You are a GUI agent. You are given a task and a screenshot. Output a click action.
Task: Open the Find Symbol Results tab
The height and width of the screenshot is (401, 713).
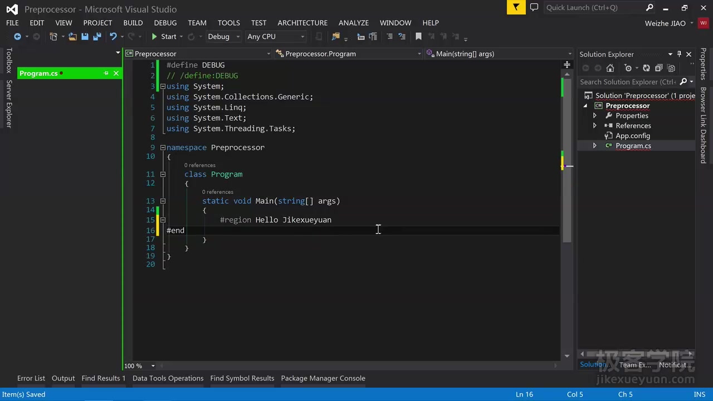point(242,378)
